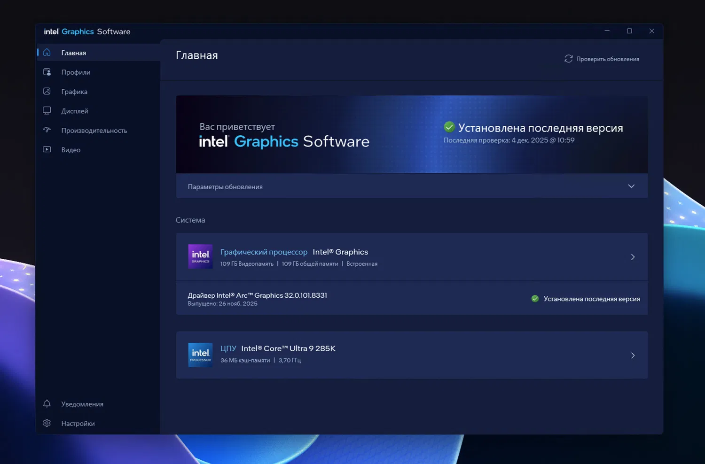Click the driver release date Выпущено text

222,303
